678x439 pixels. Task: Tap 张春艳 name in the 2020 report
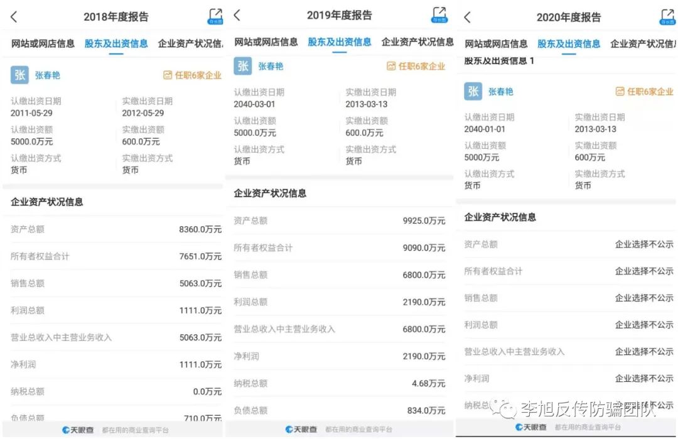(x=501, y=92)
